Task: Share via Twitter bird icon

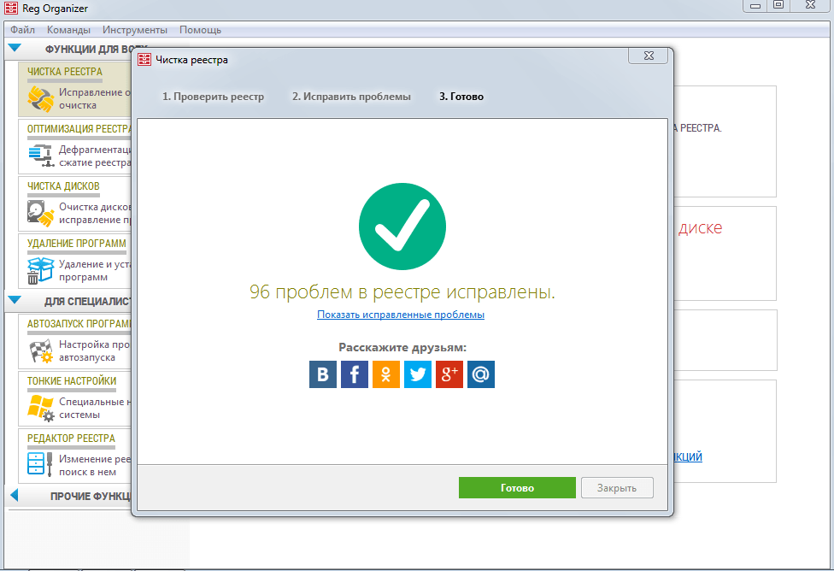Action: coord(418,374)
